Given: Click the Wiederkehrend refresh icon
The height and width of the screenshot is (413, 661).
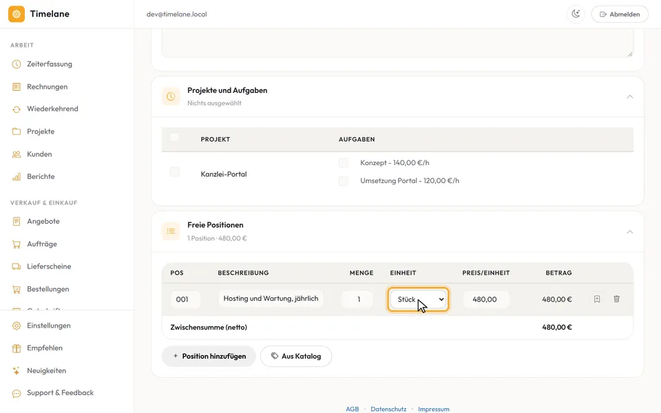Looking at the screenshot, I should 17,109.
